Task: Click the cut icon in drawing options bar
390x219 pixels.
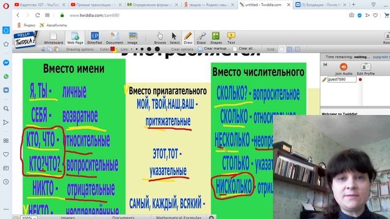Action: click(x=43, y=49)
